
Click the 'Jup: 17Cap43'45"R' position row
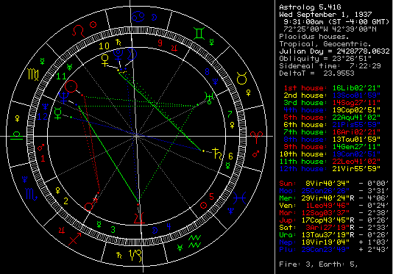click(x=334, y=220)
